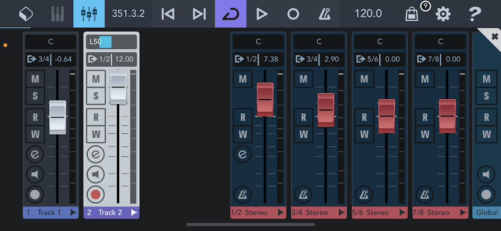The height and width of the screenshot is (231, 501).
Task: Start playback with the play button
Action: (262, 14)
